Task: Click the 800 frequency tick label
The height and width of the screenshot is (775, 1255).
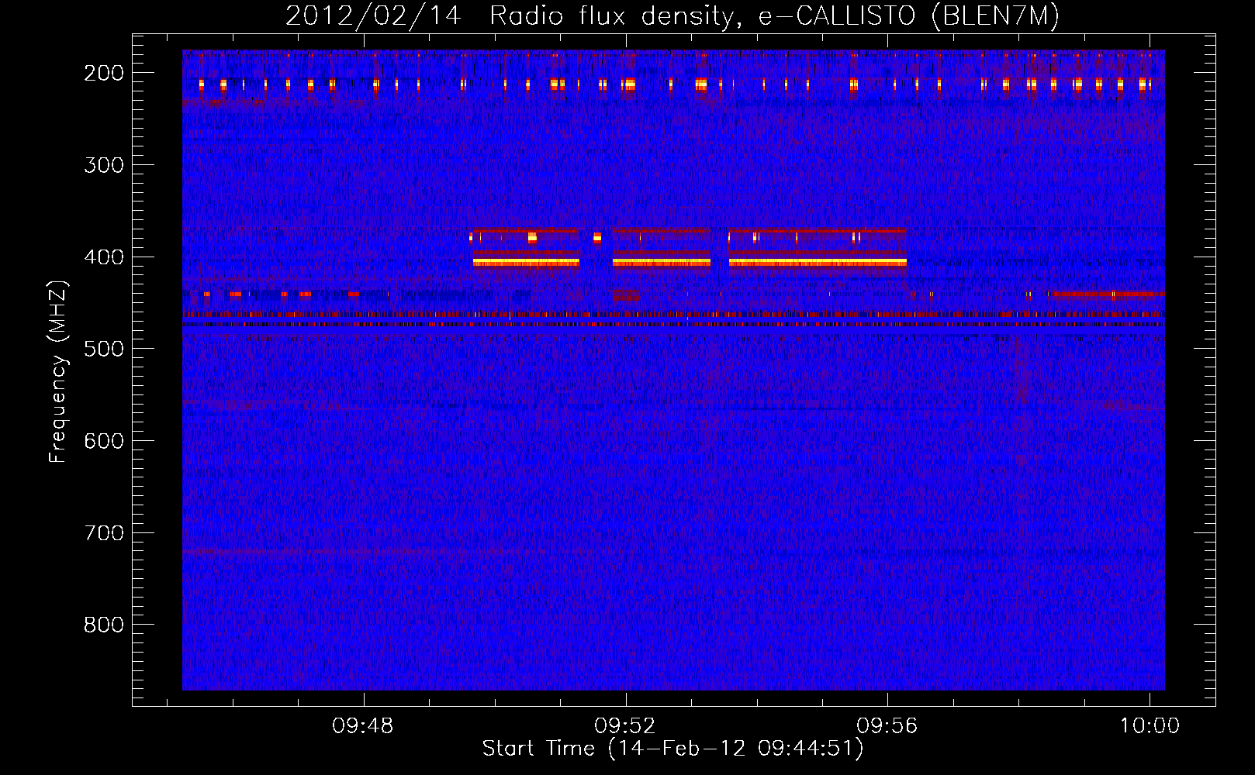Action: tap(104, 625)
